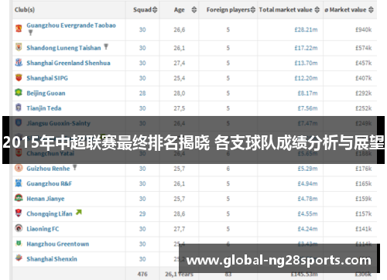Click the Shandong Luneng Taishan club crest

(19, 47)
